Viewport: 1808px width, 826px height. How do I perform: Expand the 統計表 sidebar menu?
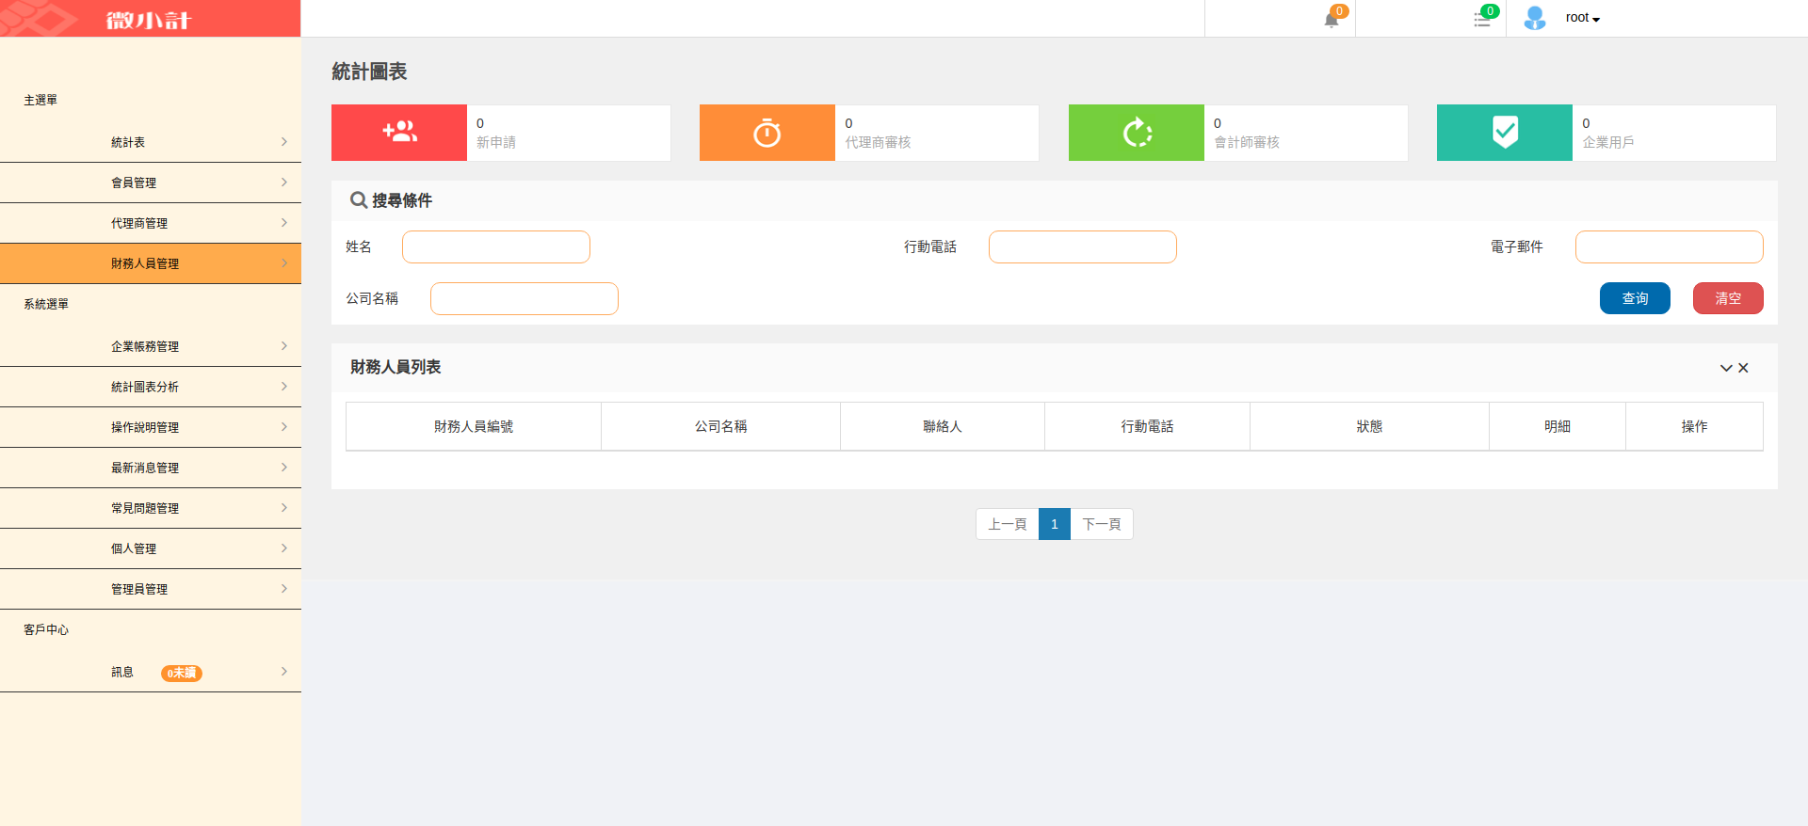(x=151, y=142)
